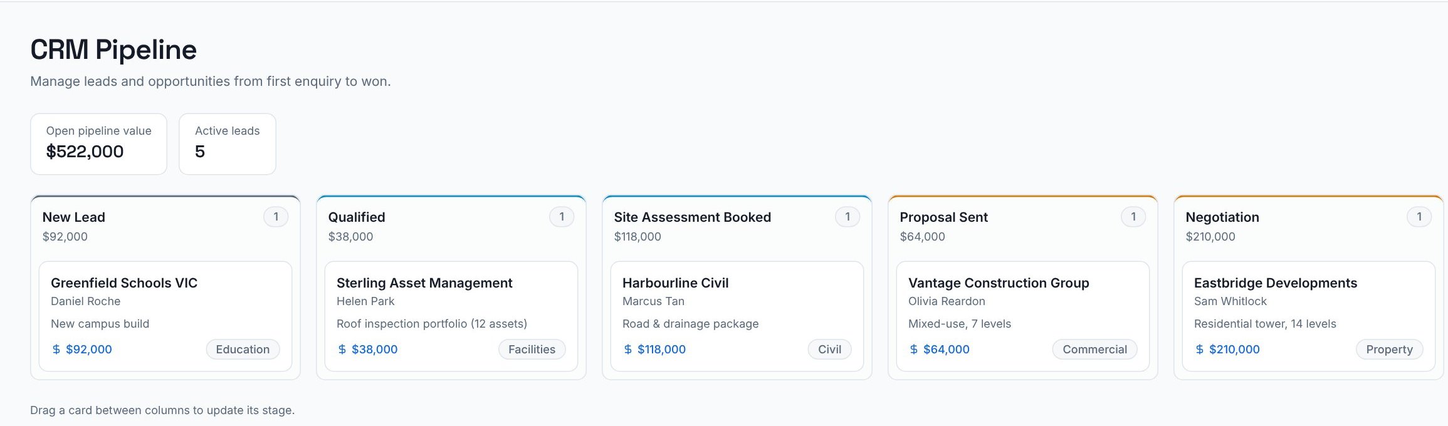Click the Active leads count 5

coord(200,152)
